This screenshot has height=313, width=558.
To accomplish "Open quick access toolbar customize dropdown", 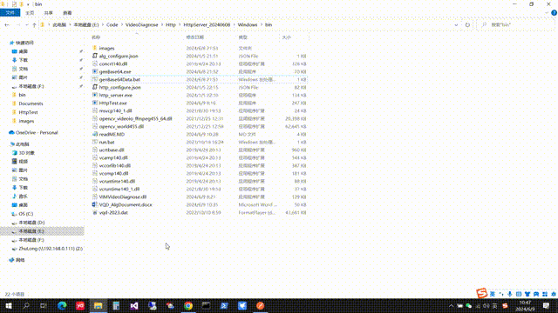I will point(28,4).
